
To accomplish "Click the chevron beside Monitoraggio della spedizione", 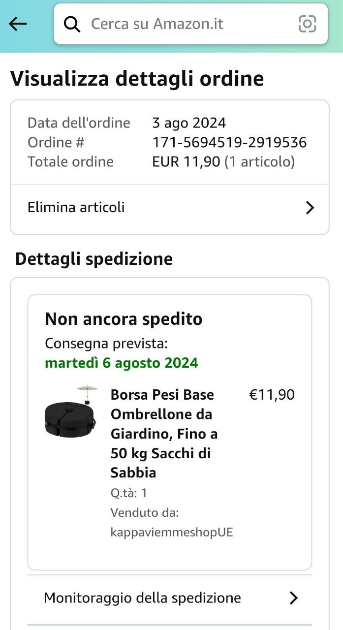I will 294,598.
